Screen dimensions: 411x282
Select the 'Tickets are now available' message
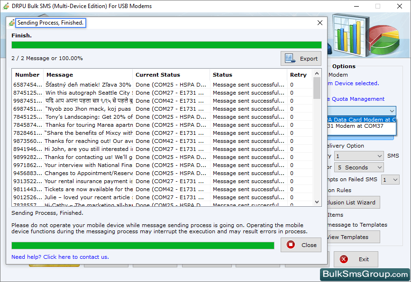coord(89,189)
